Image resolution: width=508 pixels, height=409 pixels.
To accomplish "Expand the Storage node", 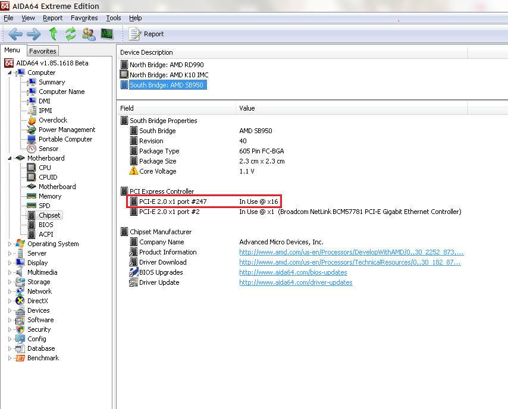I will tap(10, 282).
